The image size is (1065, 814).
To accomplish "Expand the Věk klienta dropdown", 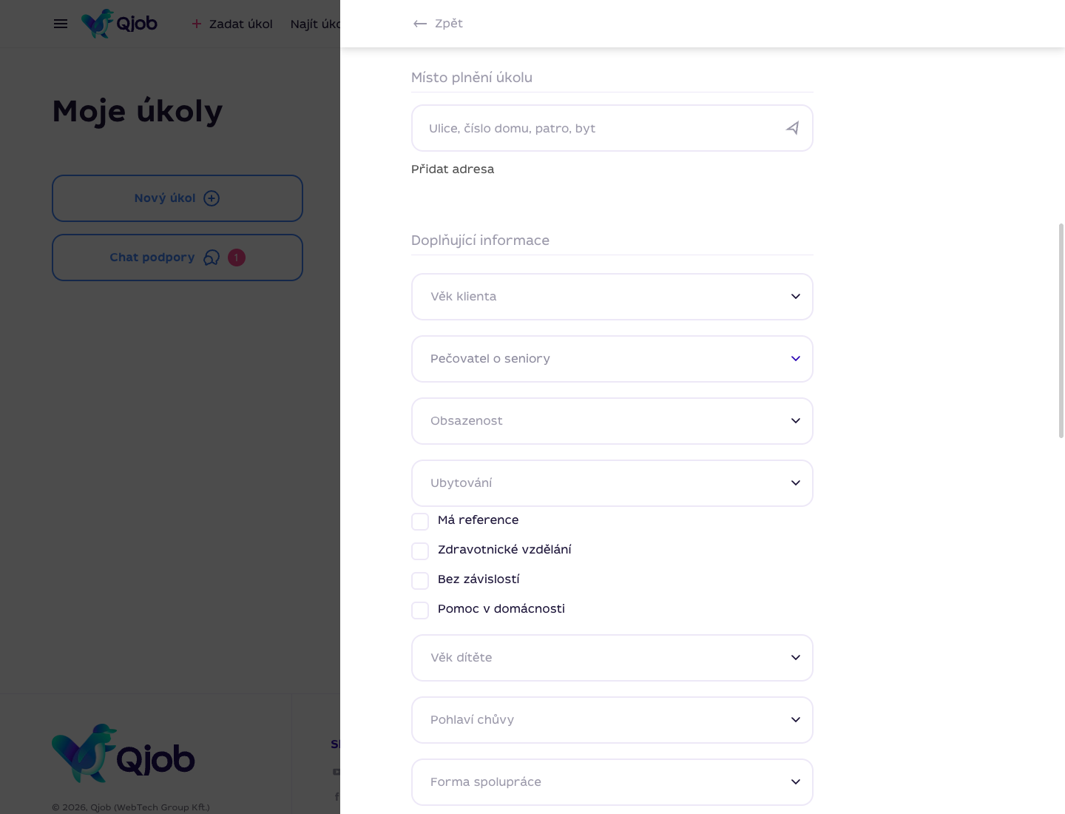I will click(x=612, y=297).
